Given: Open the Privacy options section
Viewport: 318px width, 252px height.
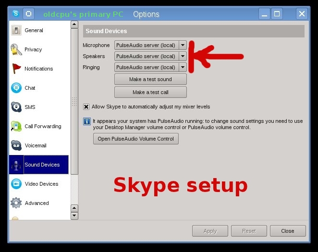Looking at the screenshot, I should tap(39, 49).
